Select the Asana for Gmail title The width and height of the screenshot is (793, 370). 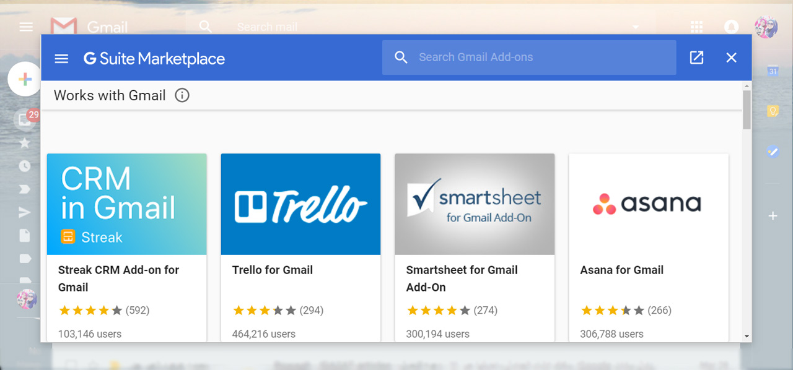[x=622, y=270]
